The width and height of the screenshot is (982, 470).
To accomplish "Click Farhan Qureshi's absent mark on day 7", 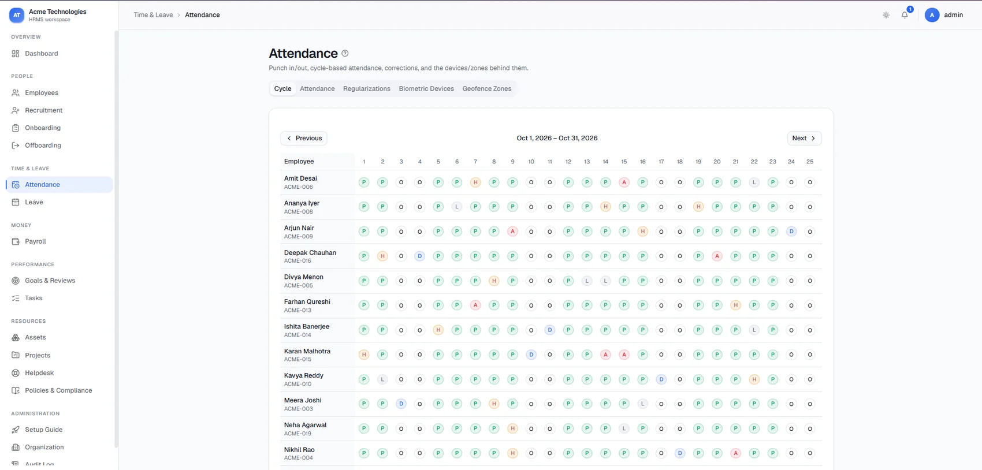I will pyautogui.click(x=475, y=305).
